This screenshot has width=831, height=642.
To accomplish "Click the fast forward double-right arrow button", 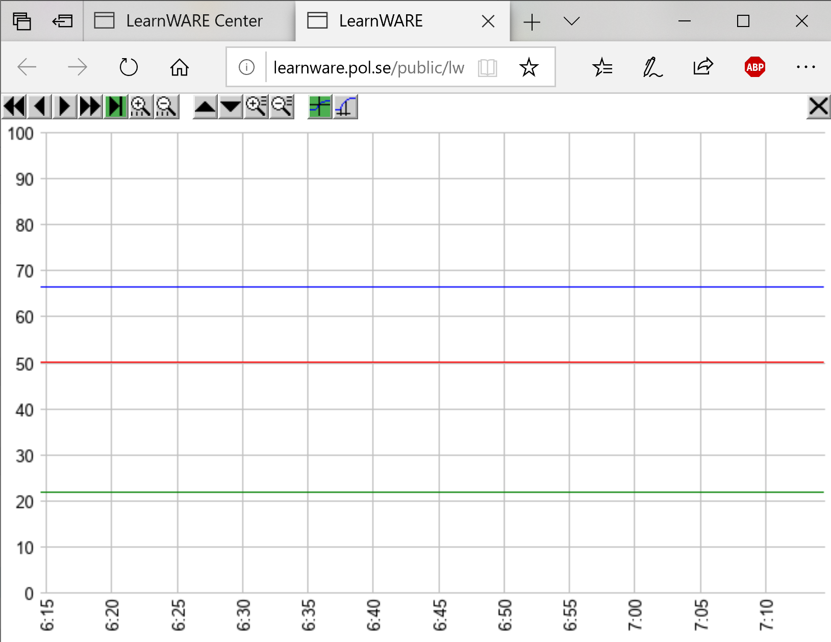I will (x=90, y=107).
